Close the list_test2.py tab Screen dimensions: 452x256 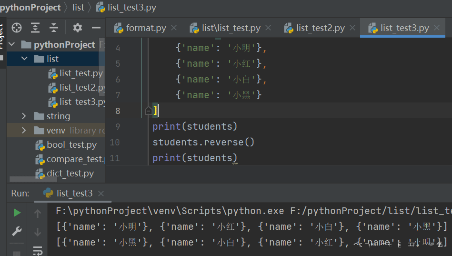(352, 28)
